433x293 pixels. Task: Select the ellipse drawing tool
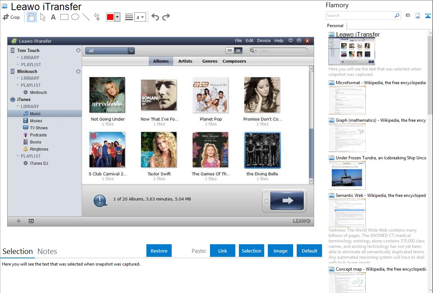click(x=75, y=17)
